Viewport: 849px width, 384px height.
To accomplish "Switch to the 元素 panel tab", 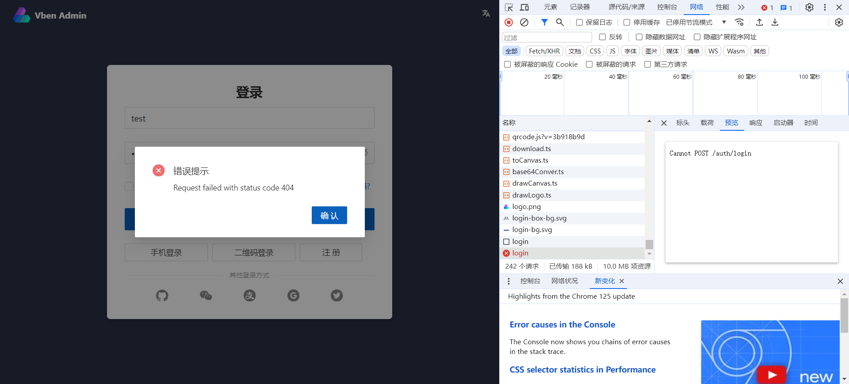I will [x=551, y=7].
